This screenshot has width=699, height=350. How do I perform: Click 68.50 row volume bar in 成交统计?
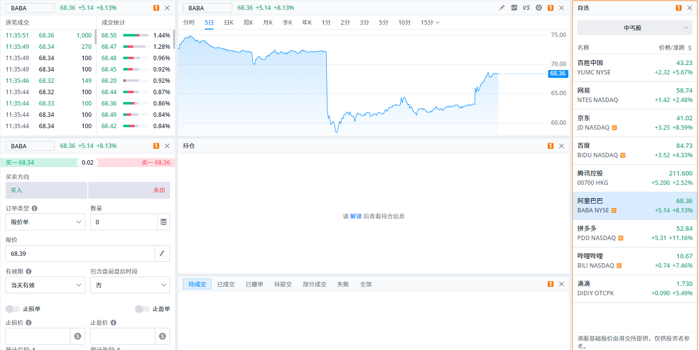coord(136,35)
